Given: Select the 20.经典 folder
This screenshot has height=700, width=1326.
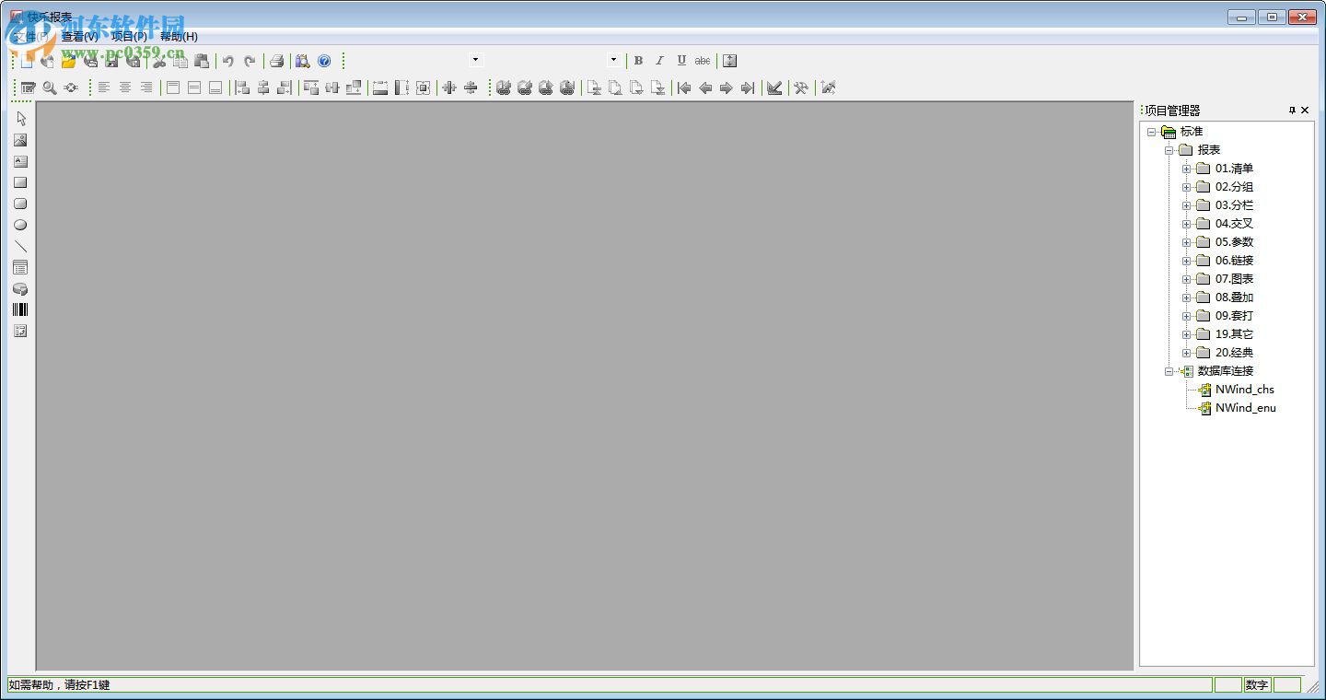Looking at the screenshot, I should [x=1234, y=353].
